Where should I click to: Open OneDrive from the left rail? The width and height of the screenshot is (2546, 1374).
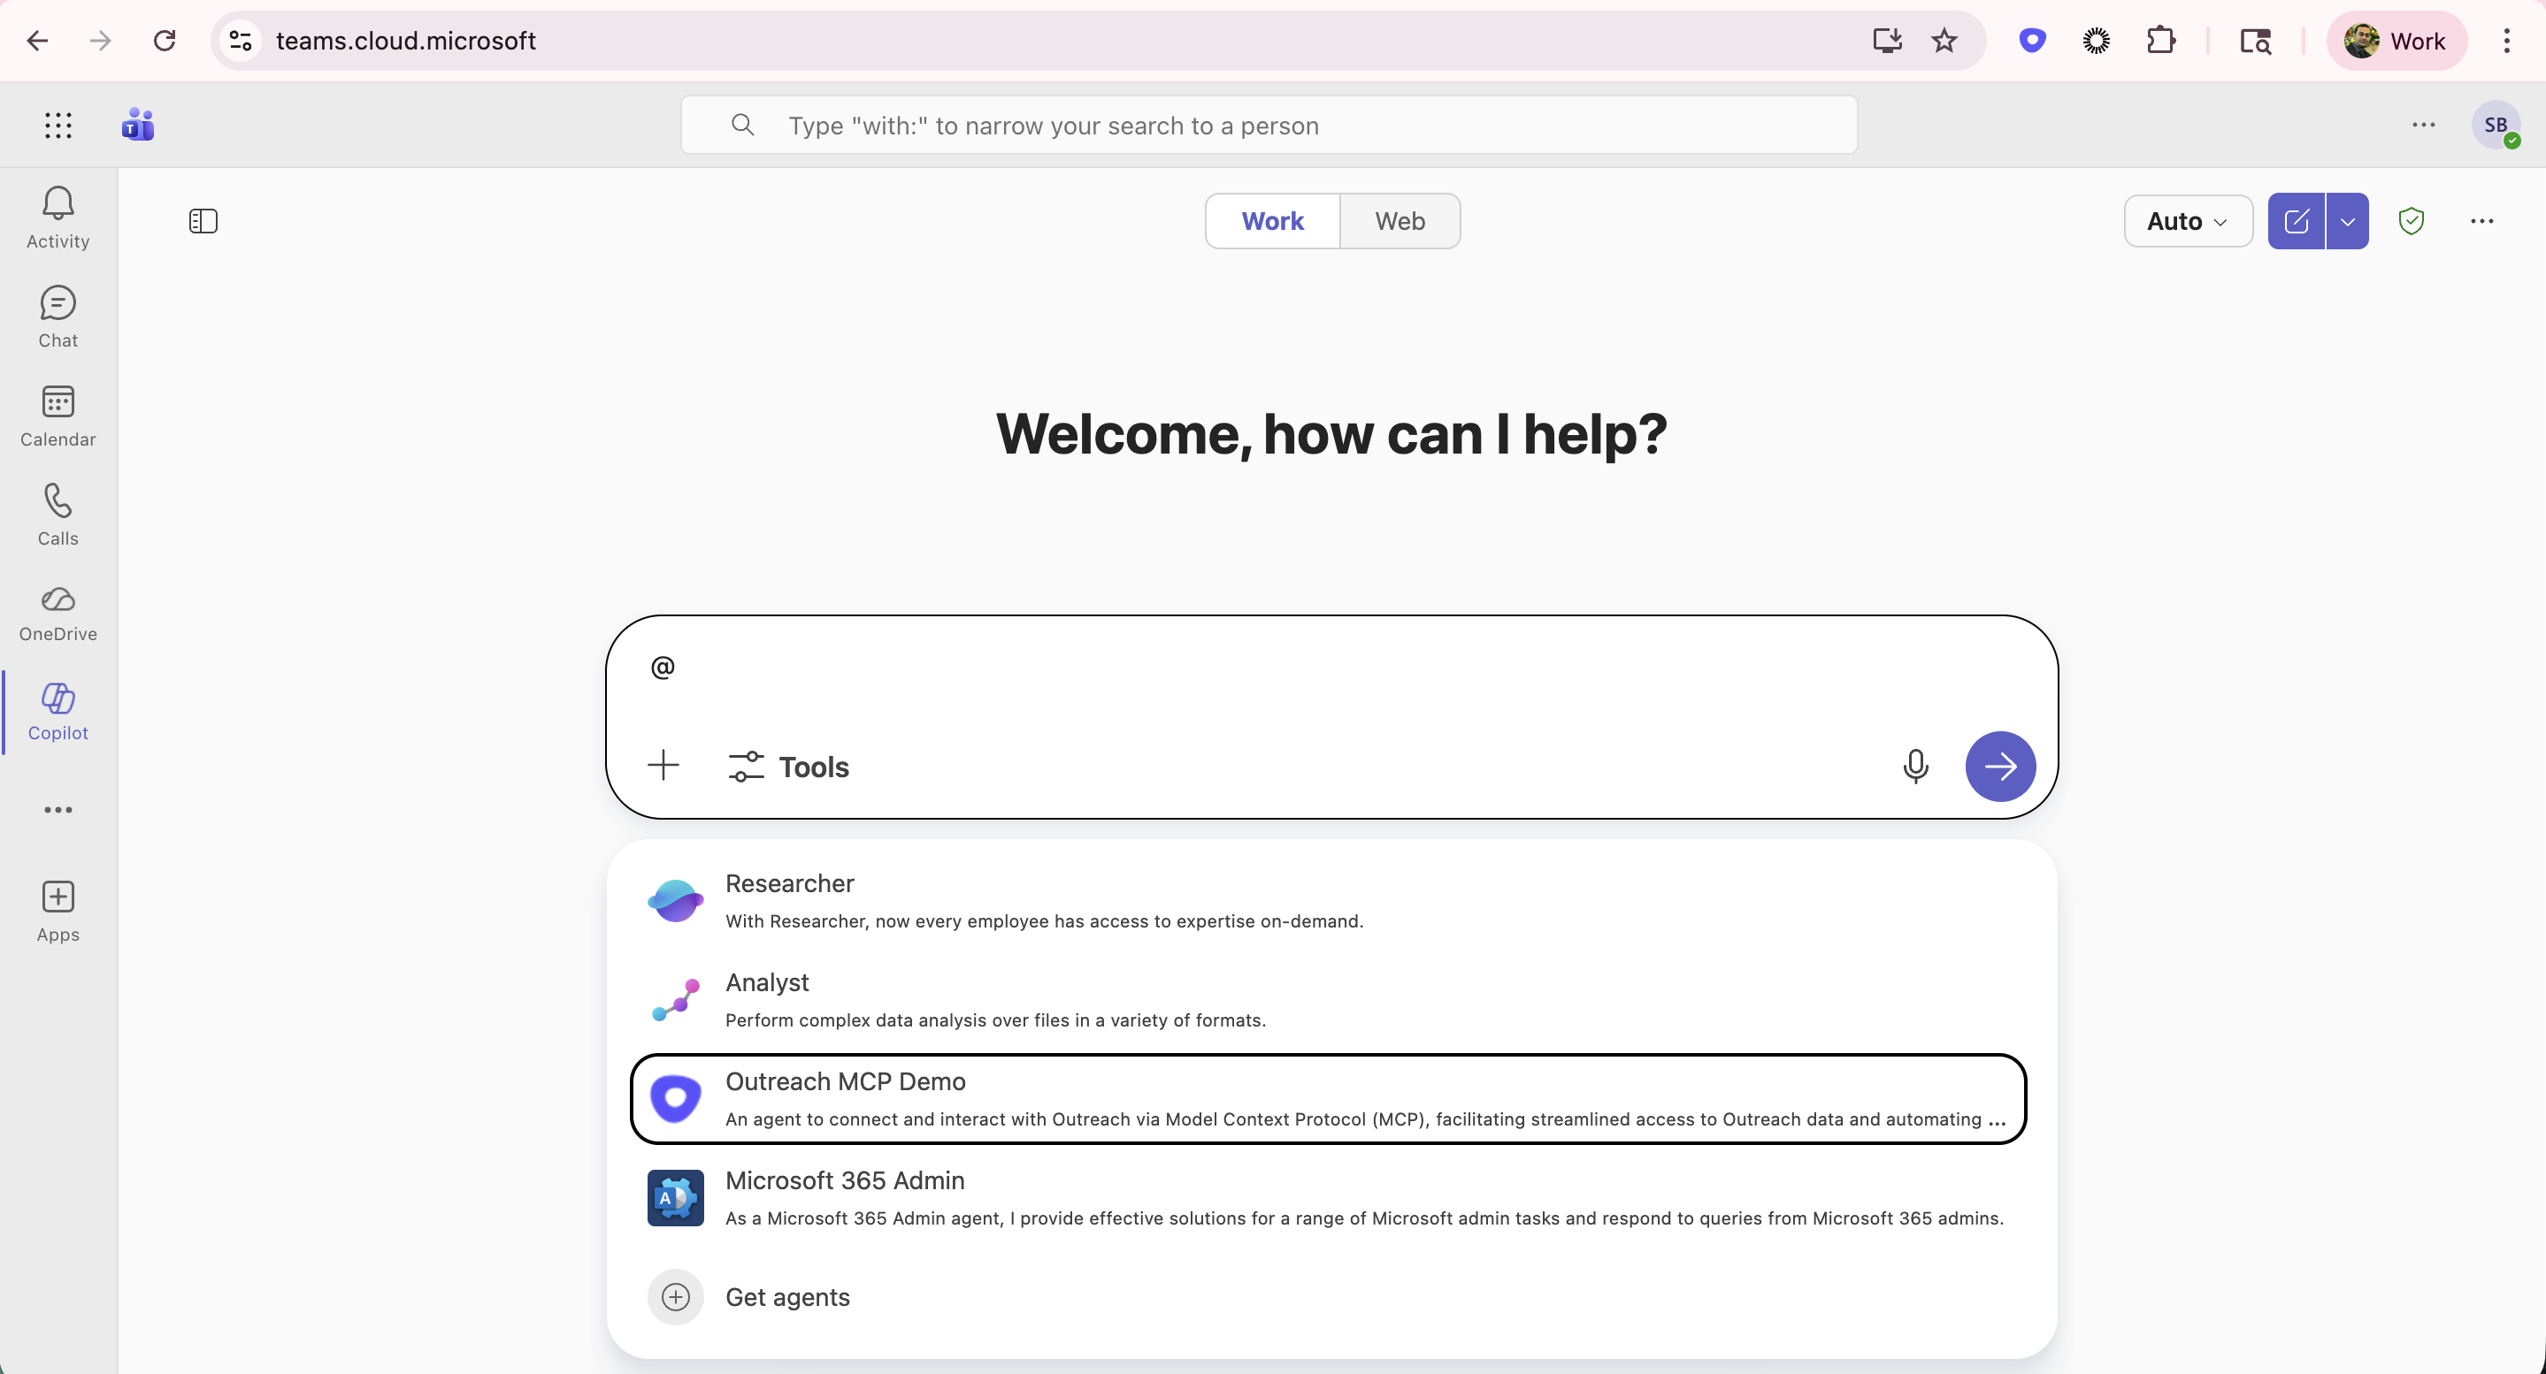coord(58,614)
